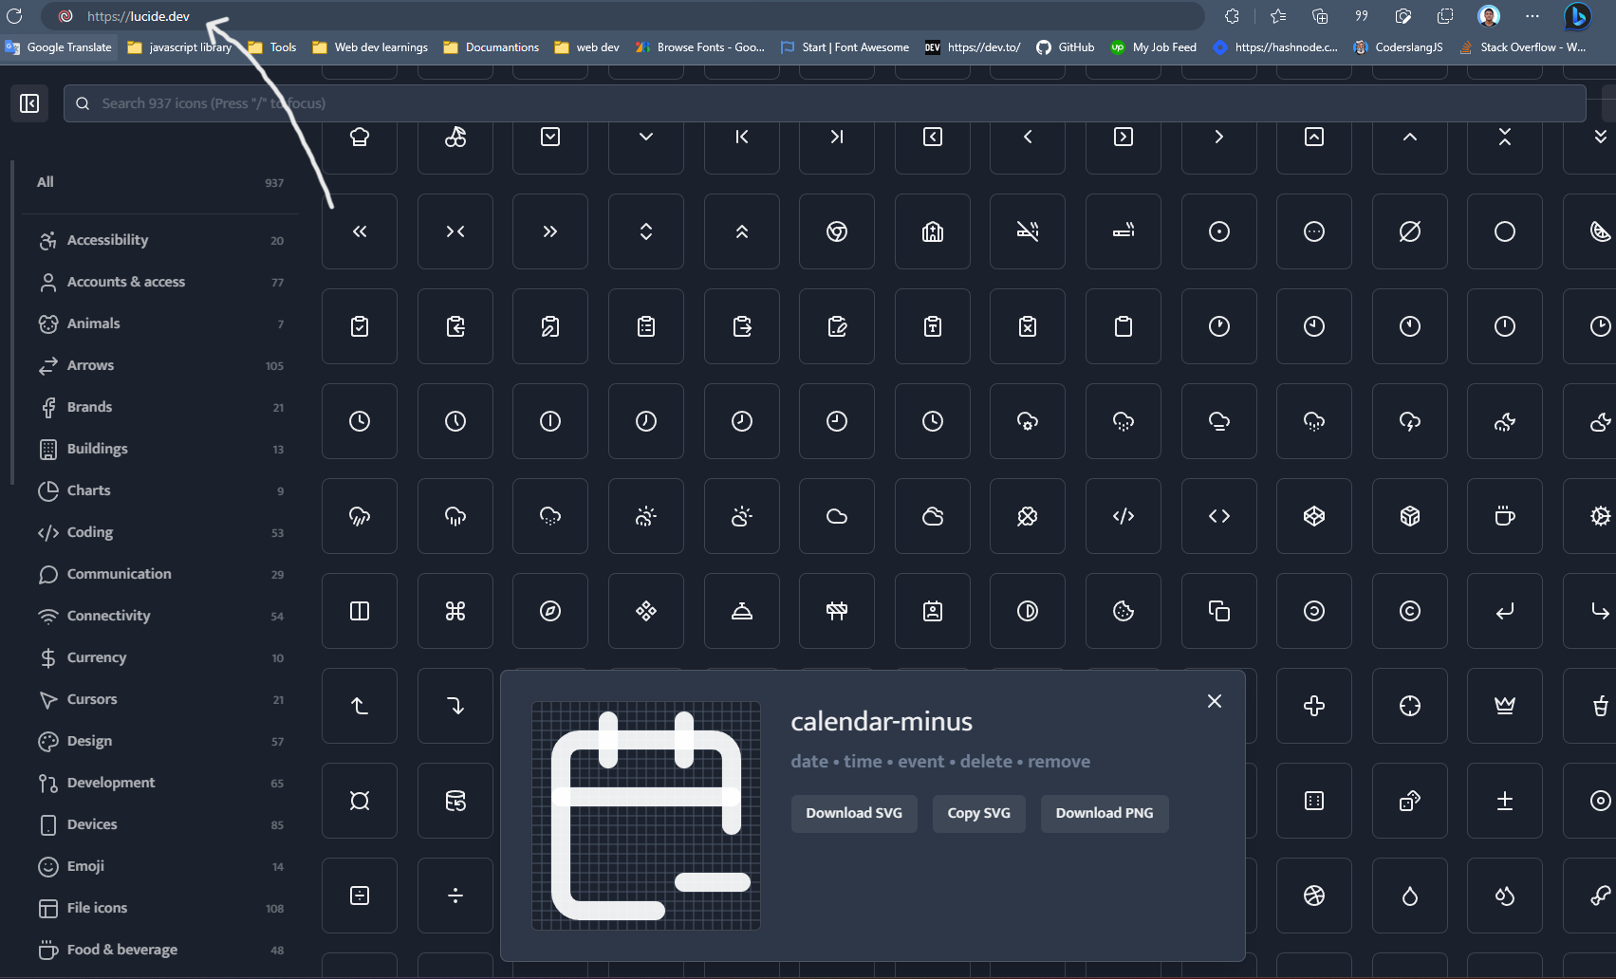Select the crown icon
The image size is (1616, 979).
[x=1504, y=705]
